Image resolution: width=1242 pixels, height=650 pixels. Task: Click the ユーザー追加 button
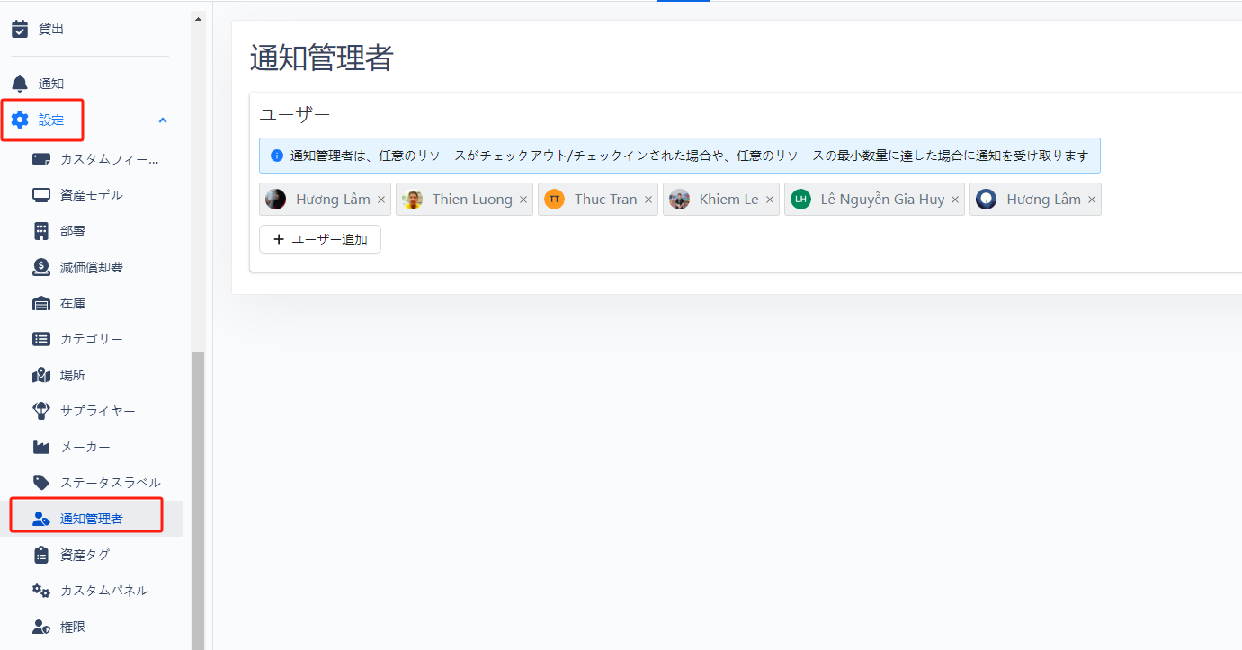point(319,239)
